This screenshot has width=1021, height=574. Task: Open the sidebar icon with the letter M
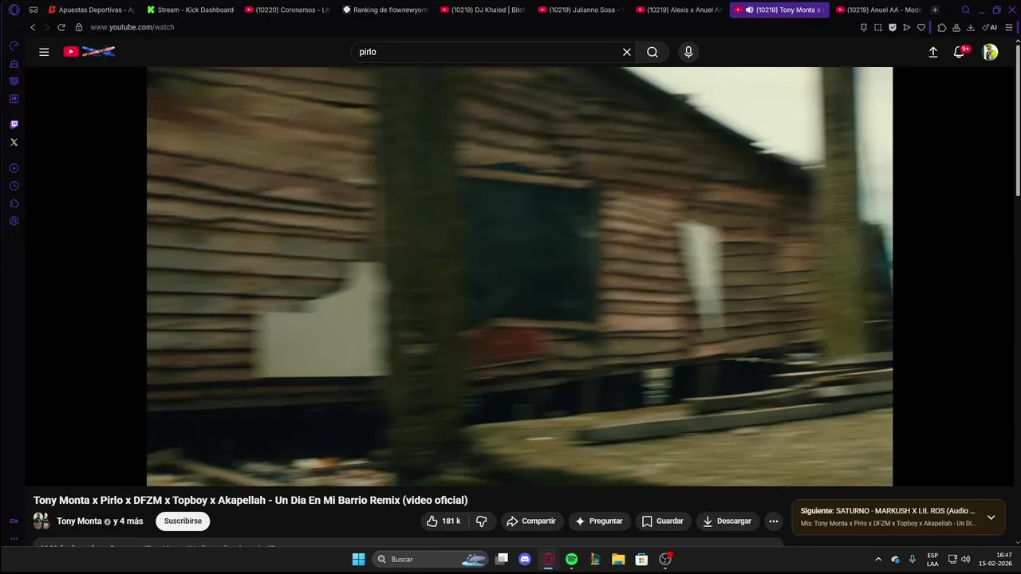click(x=14, y=99)
